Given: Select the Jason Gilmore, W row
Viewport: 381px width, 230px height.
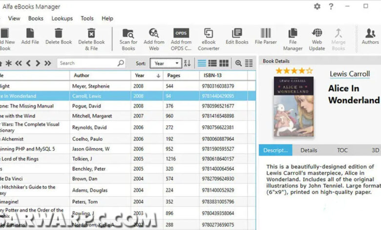Looking at the screenshot, I should pos(128,149).
